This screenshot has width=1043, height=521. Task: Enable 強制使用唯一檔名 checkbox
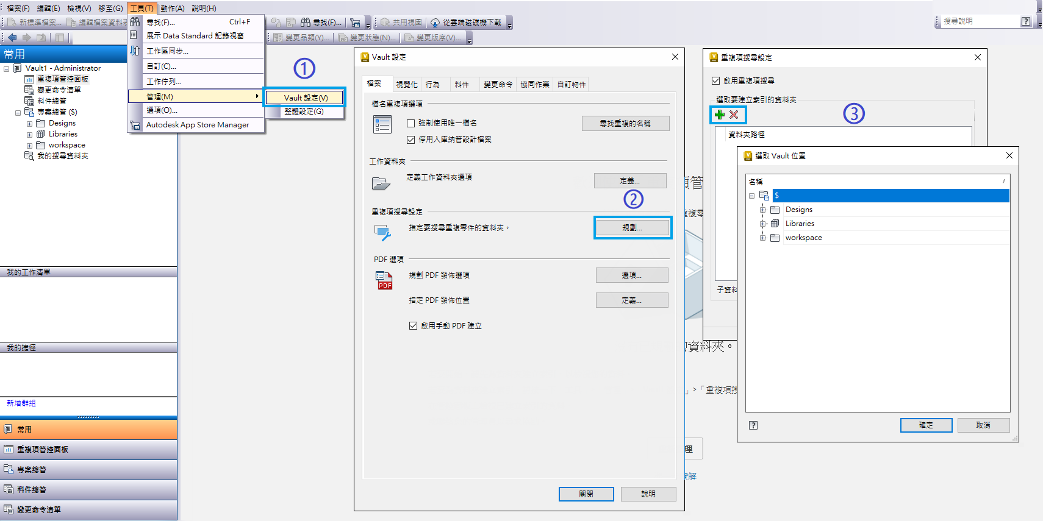point(411,123)
